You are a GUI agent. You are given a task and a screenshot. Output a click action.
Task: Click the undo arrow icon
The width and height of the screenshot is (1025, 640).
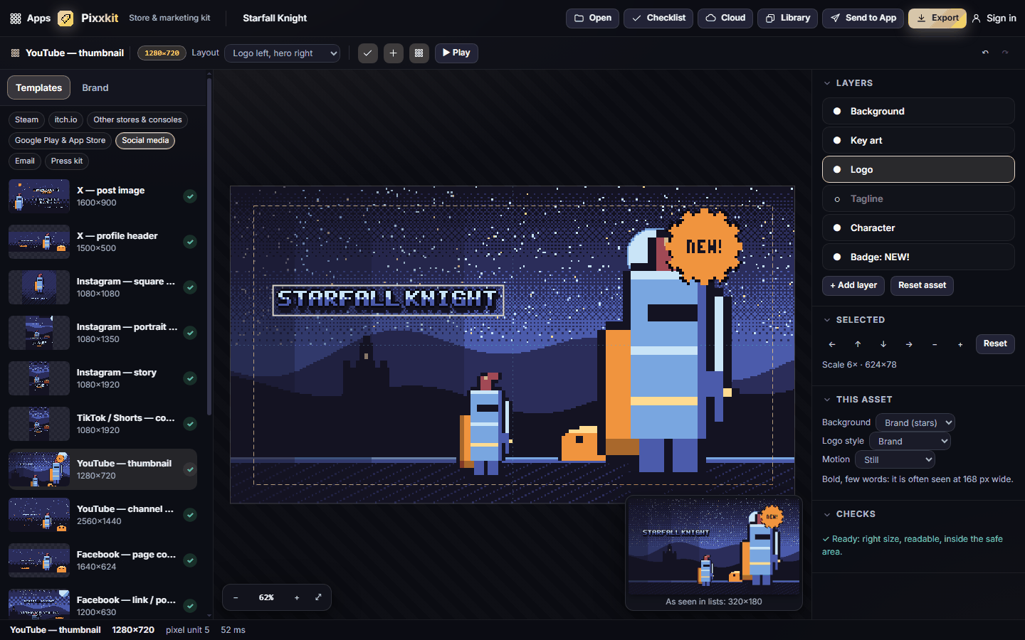tap(985, 53)
